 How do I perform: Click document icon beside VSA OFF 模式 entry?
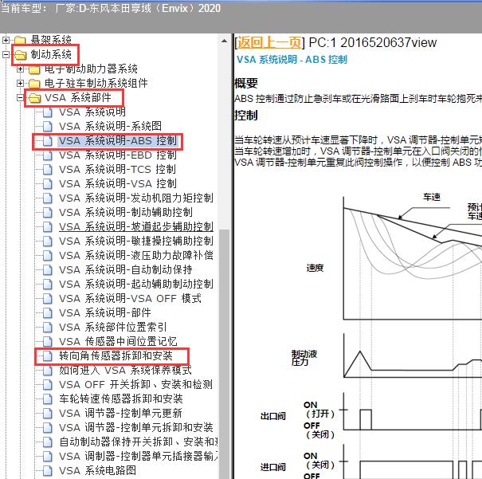point(47,299)
